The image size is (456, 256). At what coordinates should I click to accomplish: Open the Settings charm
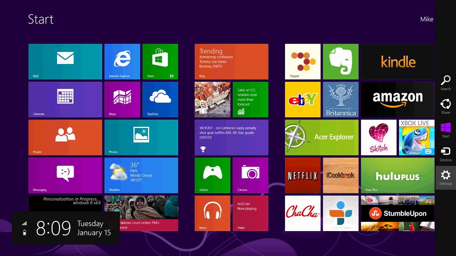click(446, 178)
